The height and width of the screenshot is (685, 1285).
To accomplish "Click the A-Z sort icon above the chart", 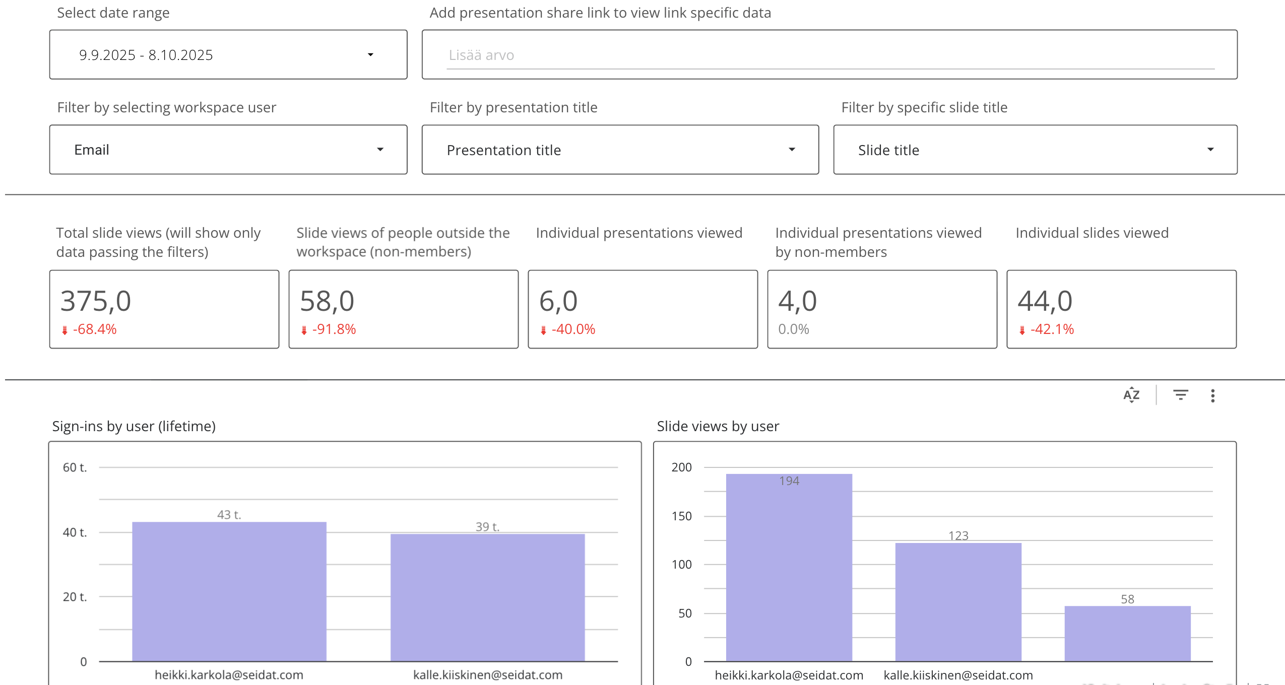I will point(1131,395).
